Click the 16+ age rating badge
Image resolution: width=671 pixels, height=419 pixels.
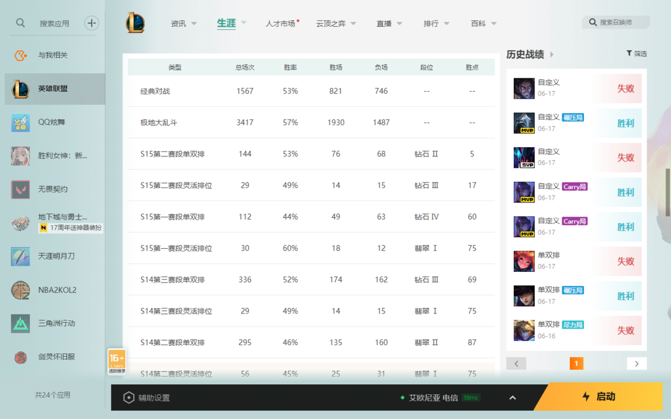(117, 362)
